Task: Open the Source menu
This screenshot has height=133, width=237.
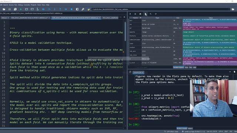Action: point(11,5)
